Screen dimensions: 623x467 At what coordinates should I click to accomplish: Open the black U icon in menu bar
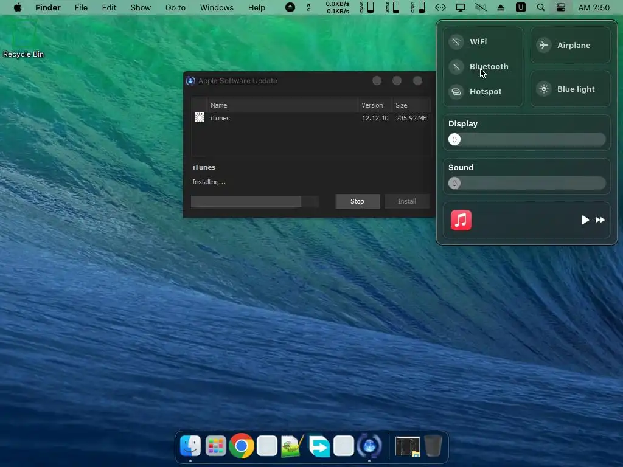click(x=521, y=7)
